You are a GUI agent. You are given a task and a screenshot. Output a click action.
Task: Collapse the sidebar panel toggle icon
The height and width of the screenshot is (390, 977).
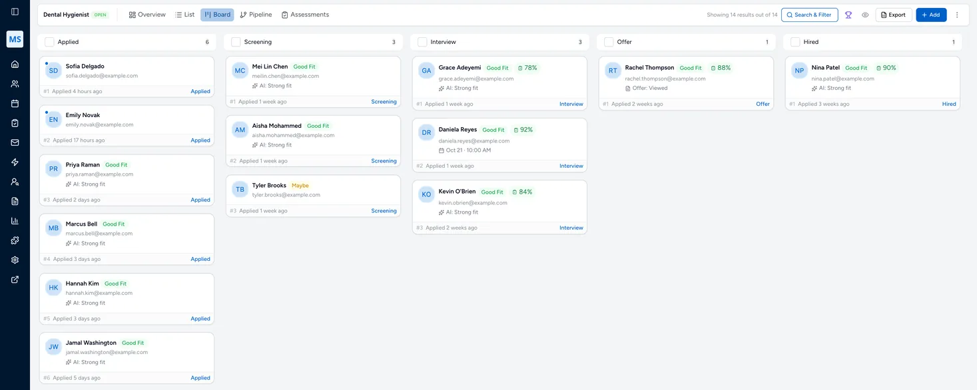[x=15, y=12]
